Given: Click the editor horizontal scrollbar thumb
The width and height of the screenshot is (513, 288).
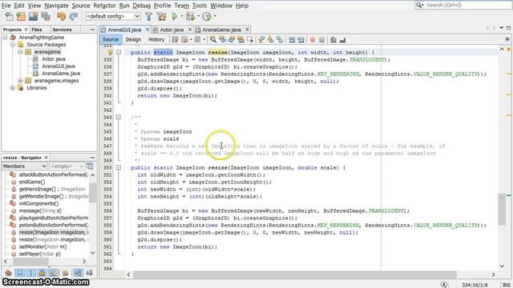Looking at the screenshot, I should [294, 274].
